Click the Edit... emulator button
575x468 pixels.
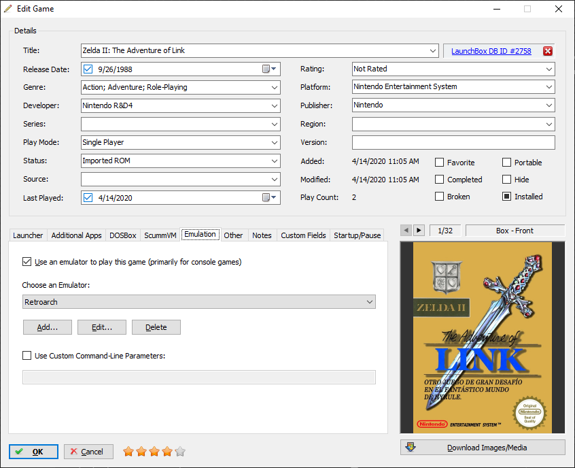[102, 327]
